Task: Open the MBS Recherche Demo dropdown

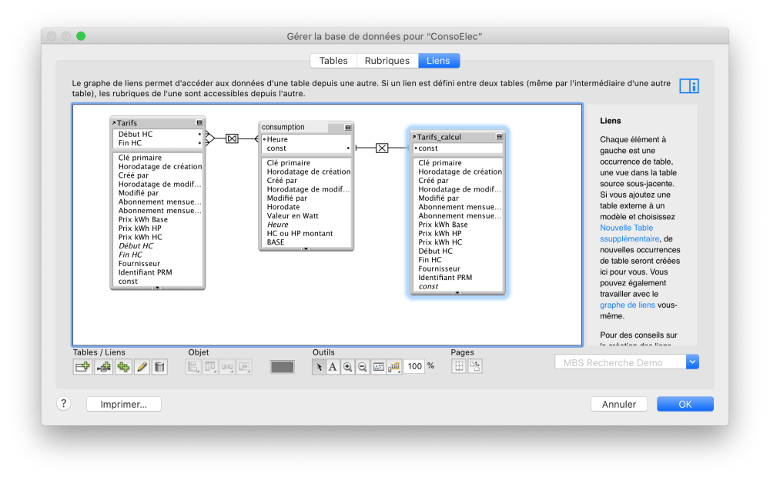Action: pos(692,362)
